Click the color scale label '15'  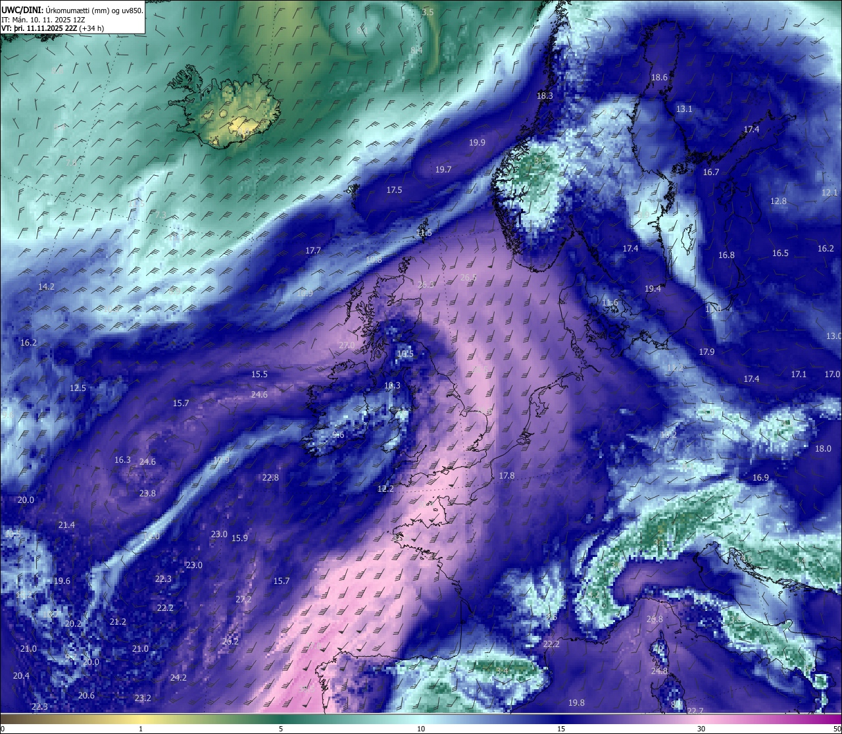click(x=561, y=729)
